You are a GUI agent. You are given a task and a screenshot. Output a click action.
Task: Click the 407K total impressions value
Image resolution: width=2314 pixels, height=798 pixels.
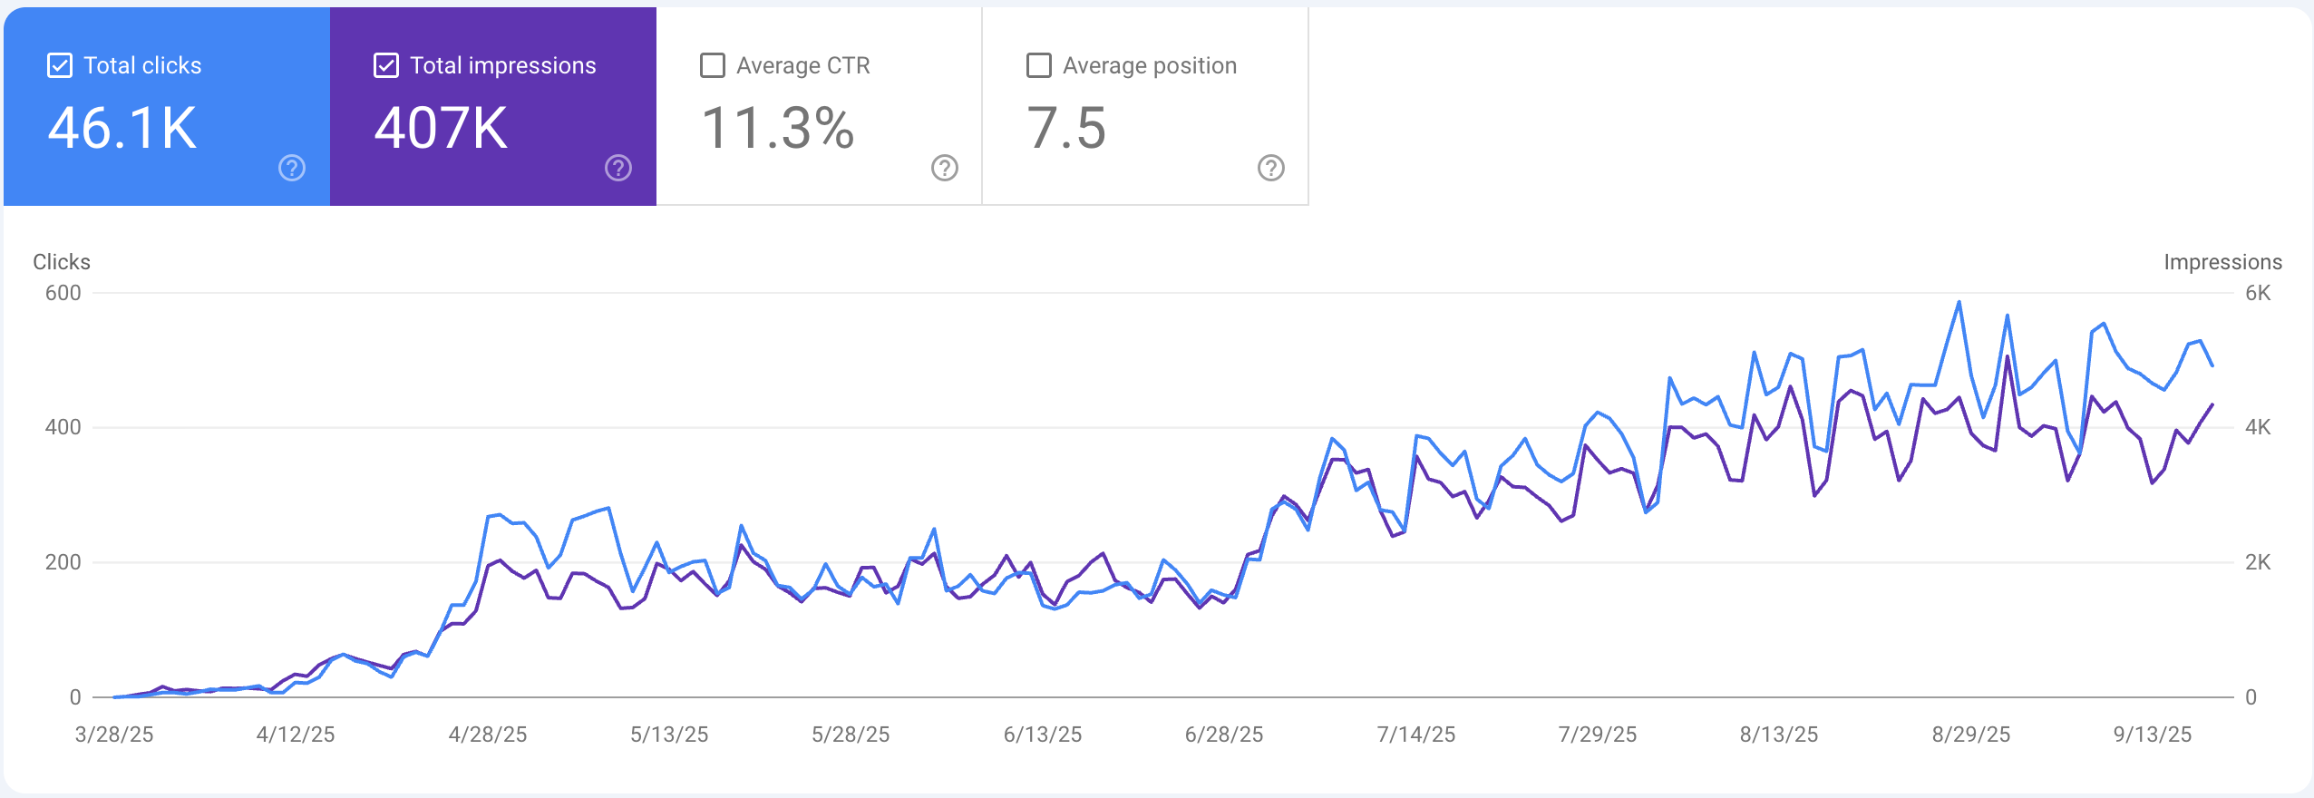tap(442, 128)
